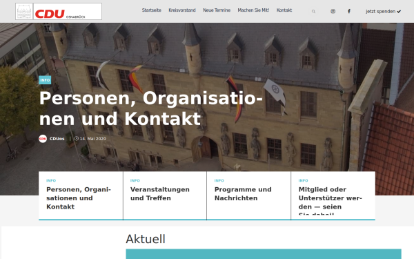Viewport: 414px width, 259px height.
Task: Click the 'Aktuell' section heading
Action: pyautogui.click(x=146, y=239)
